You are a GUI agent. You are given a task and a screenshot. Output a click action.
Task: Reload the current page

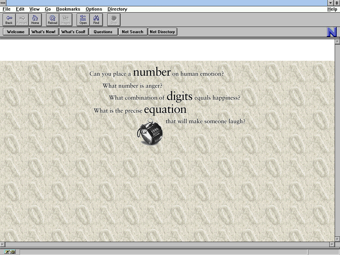tap(52, 20)
